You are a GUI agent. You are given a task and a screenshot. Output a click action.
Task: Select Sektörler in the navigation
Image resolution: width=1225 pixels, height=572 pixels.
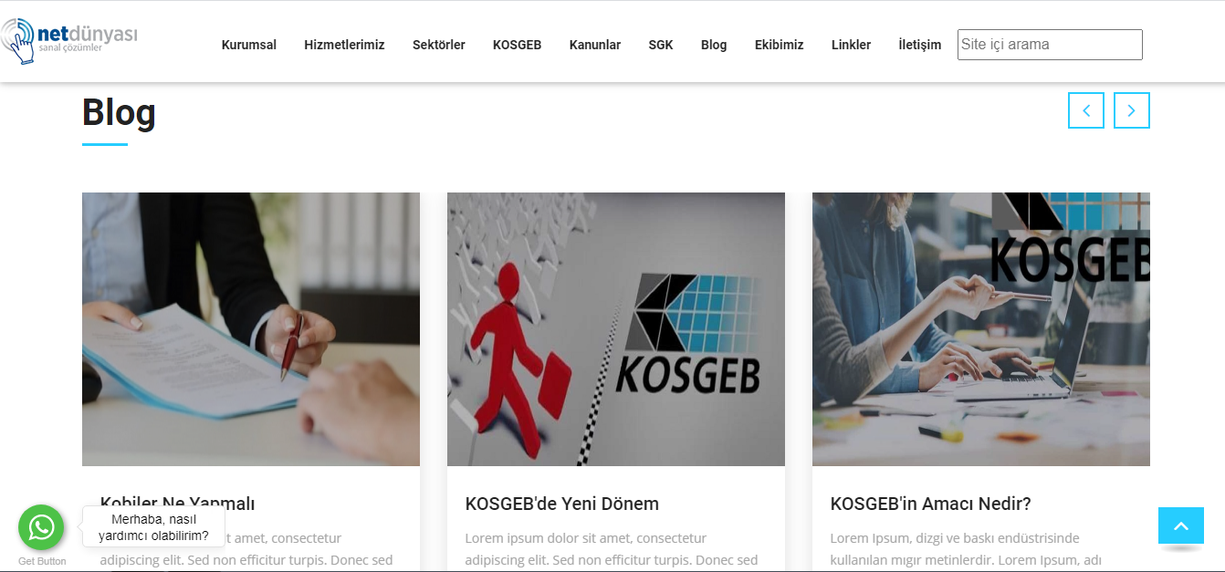(x=439, y=45)
